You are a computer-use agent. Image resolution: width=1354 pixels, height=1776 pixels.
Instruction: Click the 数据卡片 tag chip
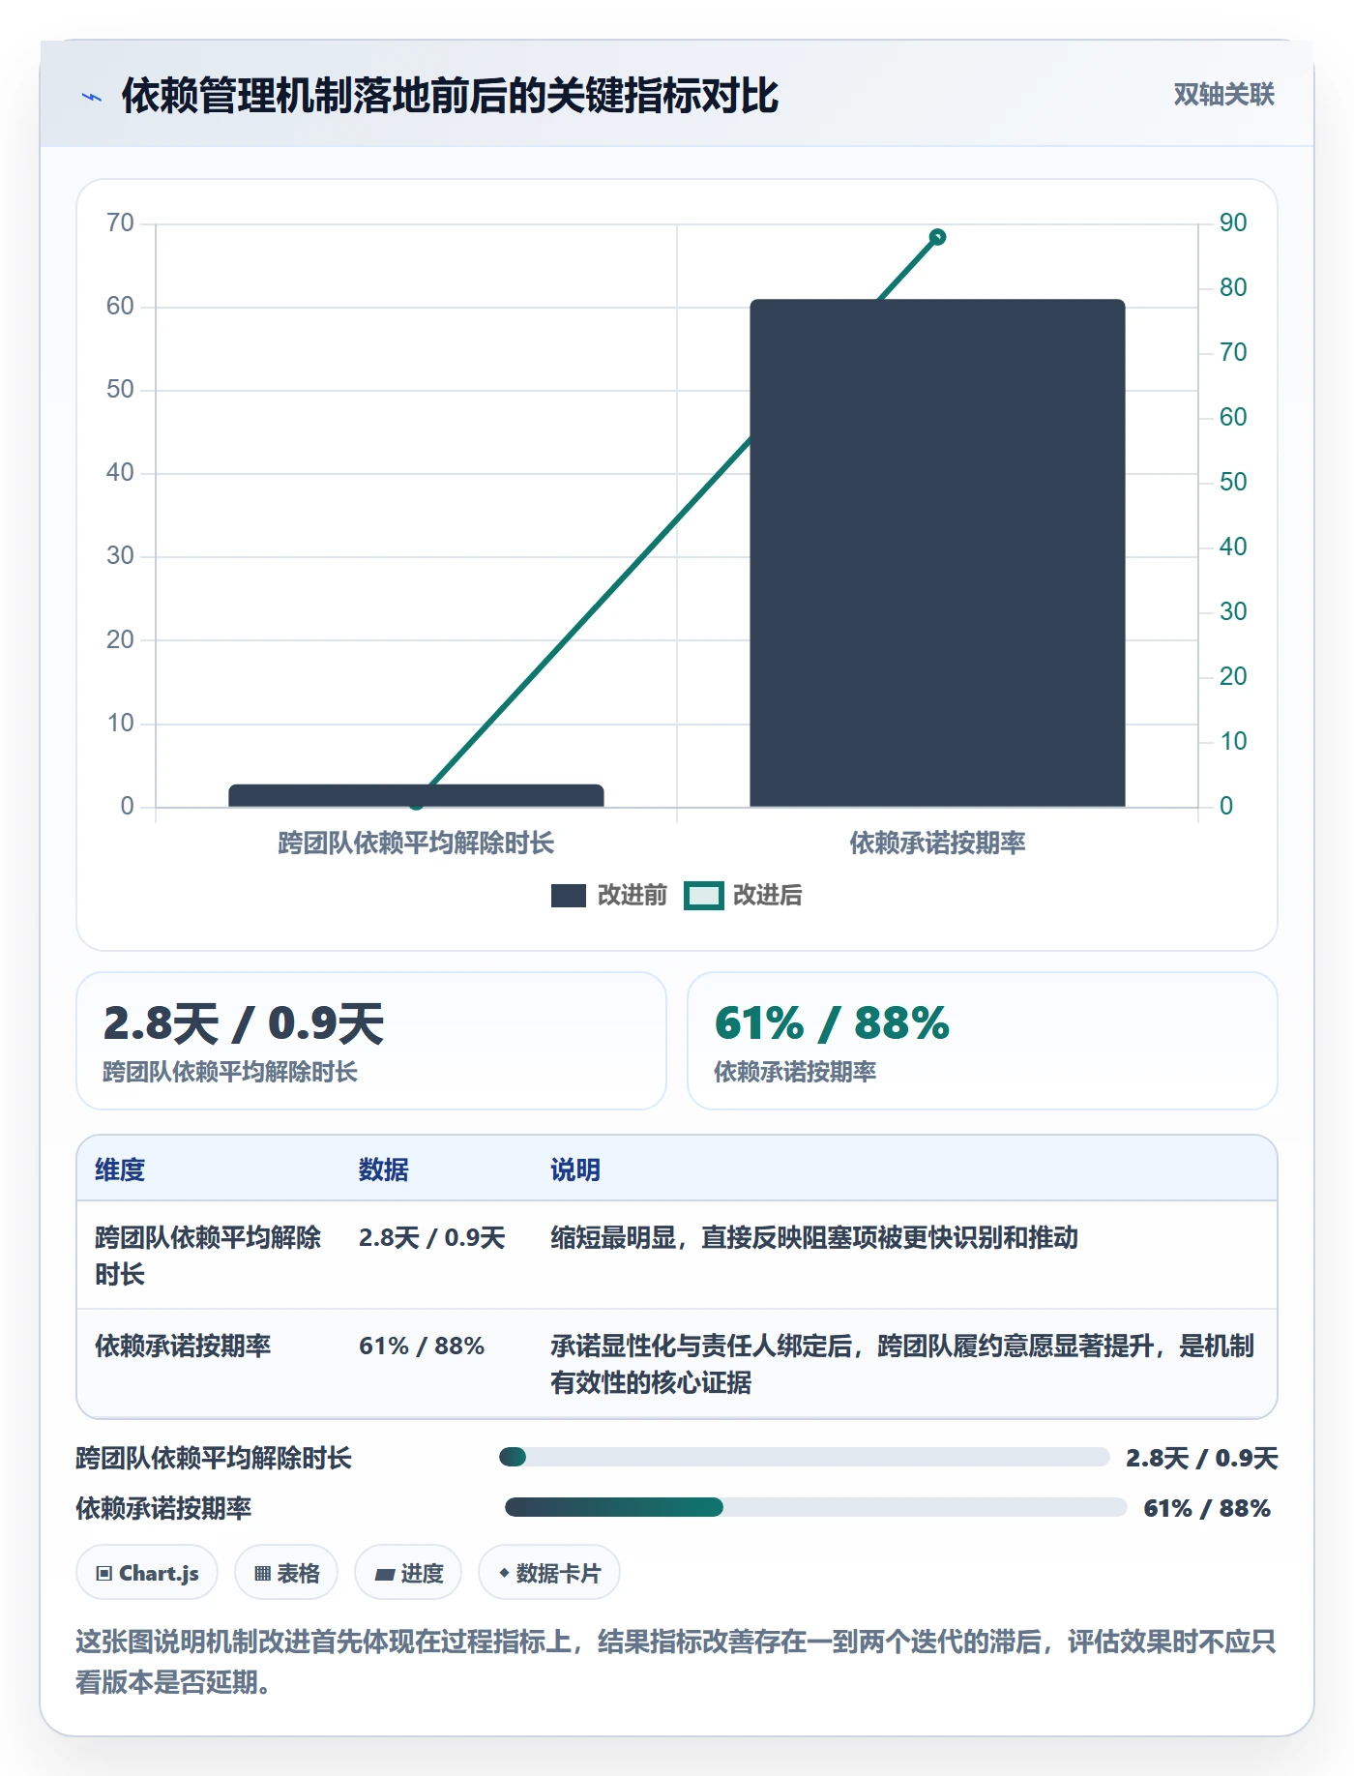[549, 1573]
